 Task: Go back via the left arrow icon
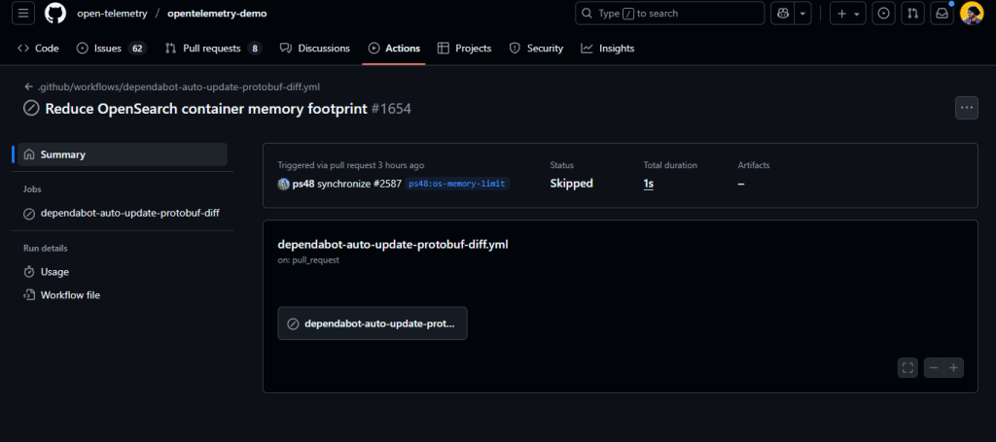pos(29,86)
